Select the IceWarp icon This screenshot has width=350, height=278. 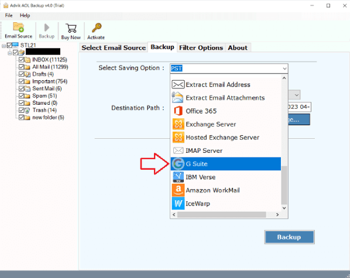[178, 204]
